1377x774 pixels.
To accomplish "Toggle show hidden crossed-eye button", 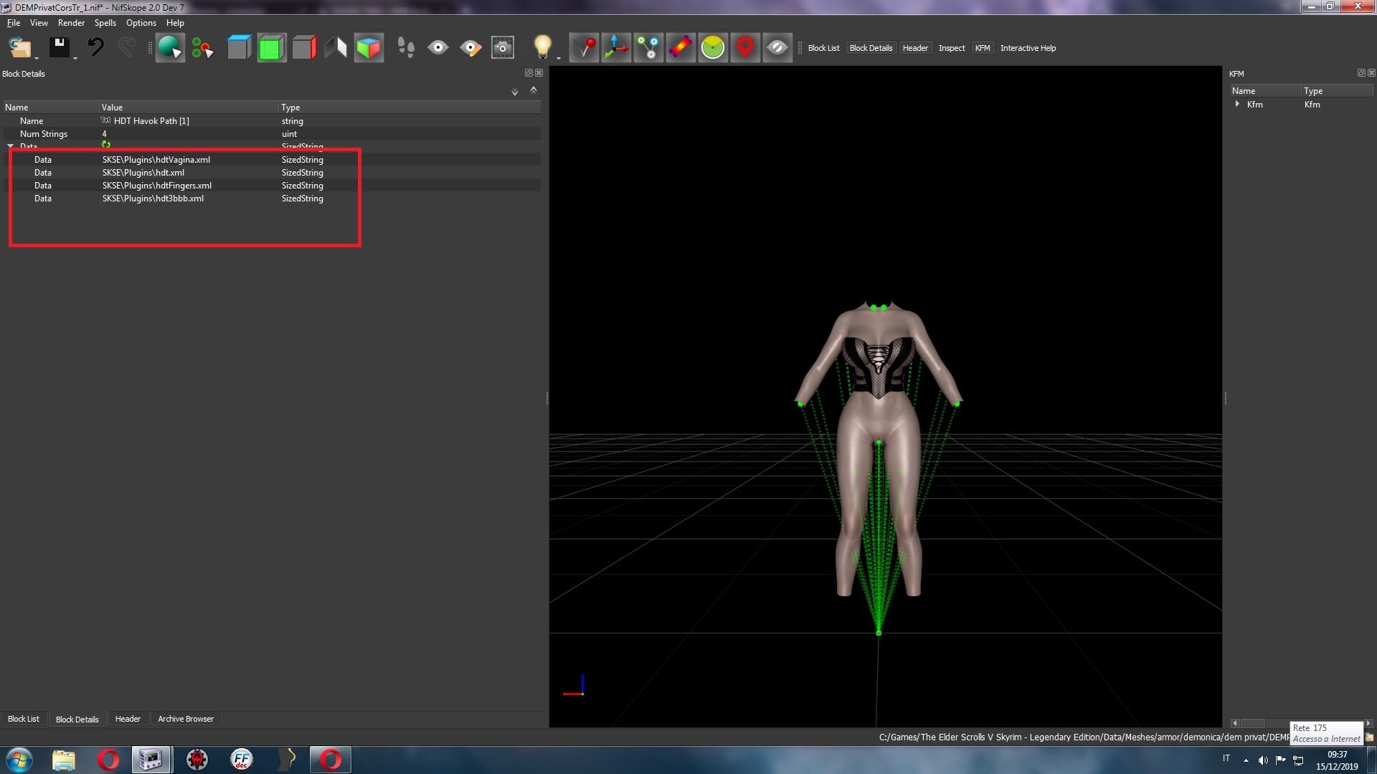I will pos(777,48).
